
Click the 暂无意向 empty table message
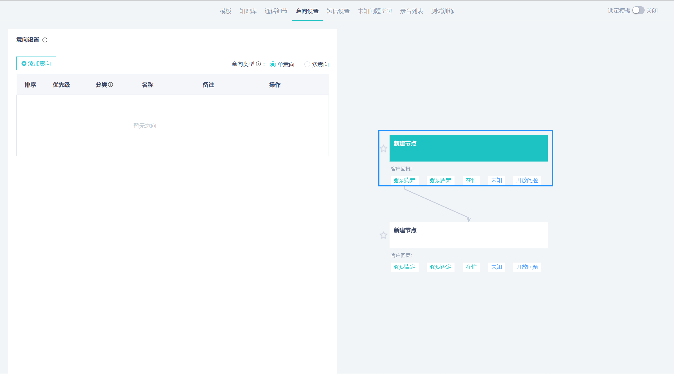click(145, 126)
